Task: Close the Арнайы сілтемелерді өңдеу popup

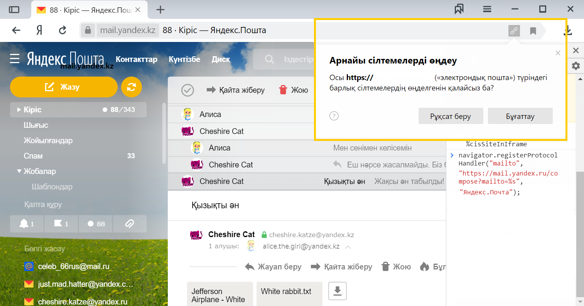Action: tap(558, 53)
